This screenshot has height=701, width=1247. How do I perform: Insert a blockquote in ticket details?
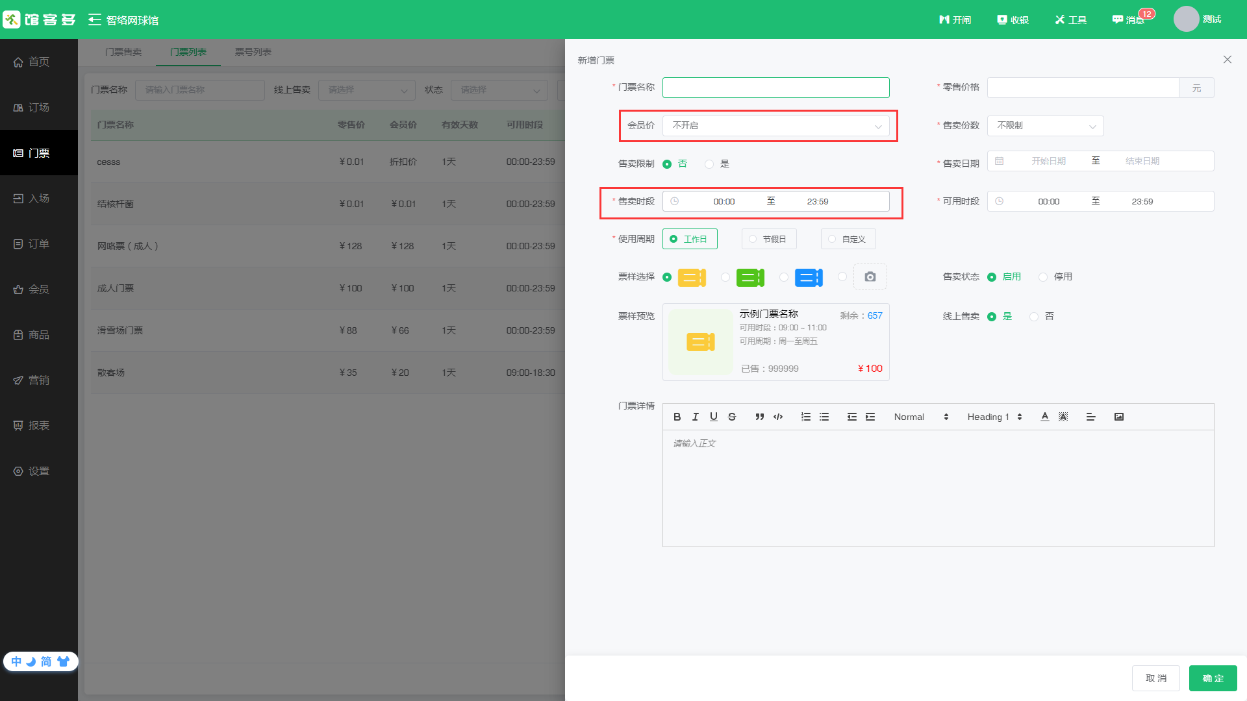coord(759,417)
